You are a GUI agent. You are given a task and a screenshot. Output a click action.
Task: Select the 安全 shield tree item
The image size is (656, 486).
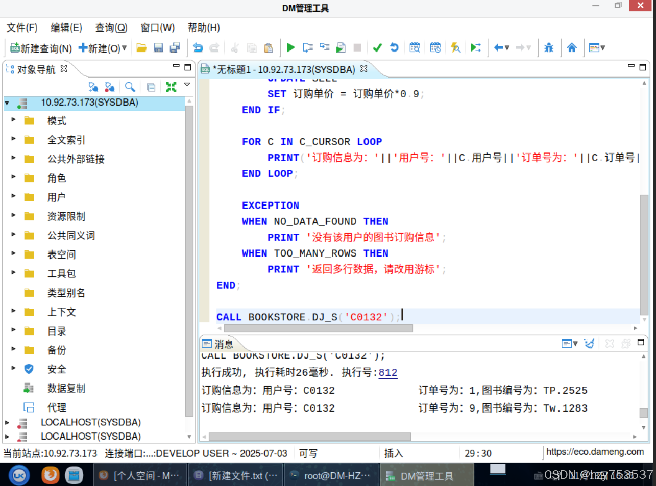click(x=57, y=369)
